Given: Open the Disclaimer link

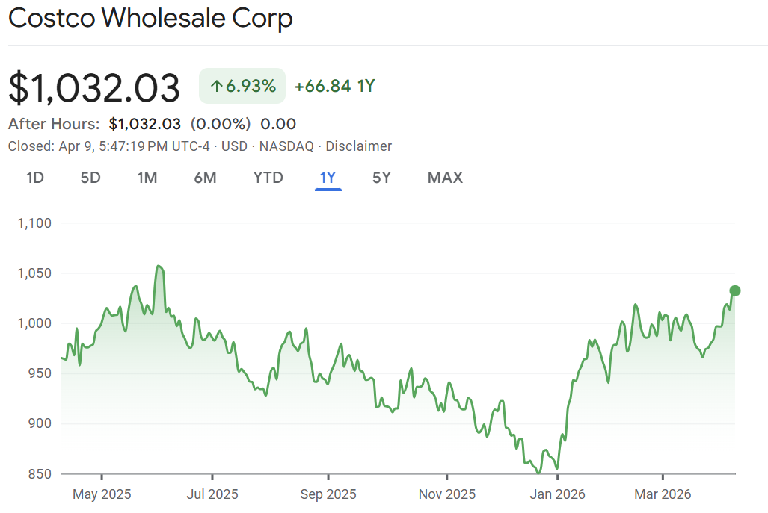Looking at the screenshot, I should (x=359, y=146).
